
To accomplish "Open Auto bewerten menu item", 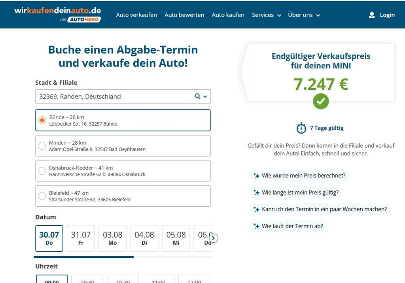I will coord(184,15).
